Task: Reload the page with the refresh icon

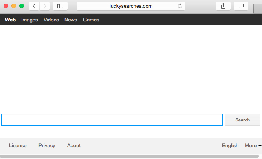Action: [x=180, y=6]
